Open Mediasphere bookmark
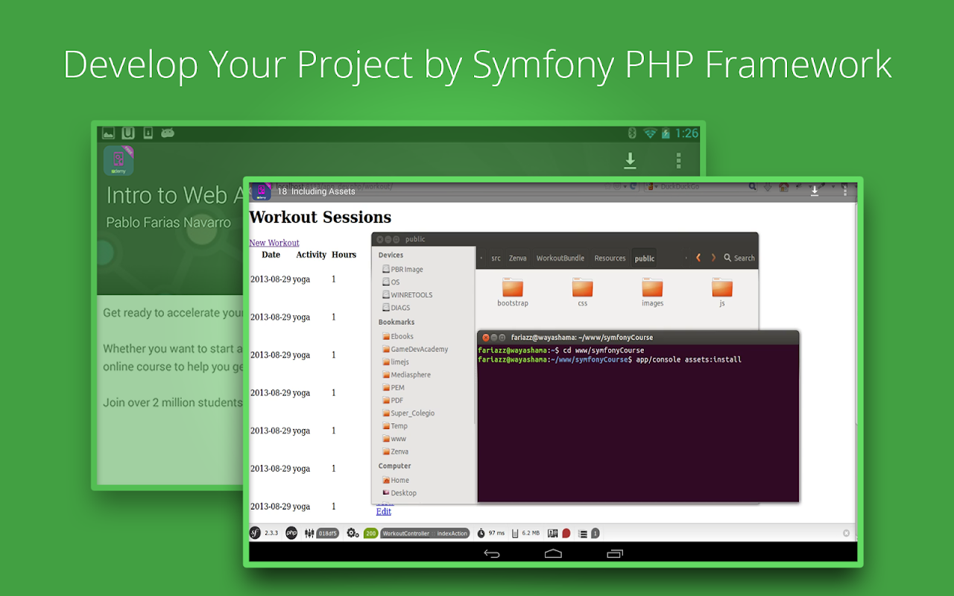The height and width of the screenshot is (596, 954). tap(405, 375)
